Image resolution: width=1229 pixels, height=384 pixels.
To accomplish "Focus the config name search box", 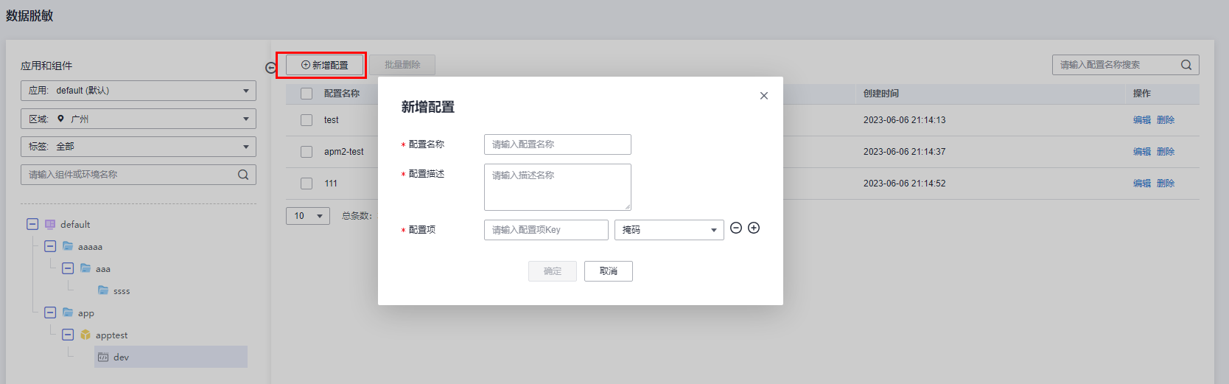I will pos(1126,65).
